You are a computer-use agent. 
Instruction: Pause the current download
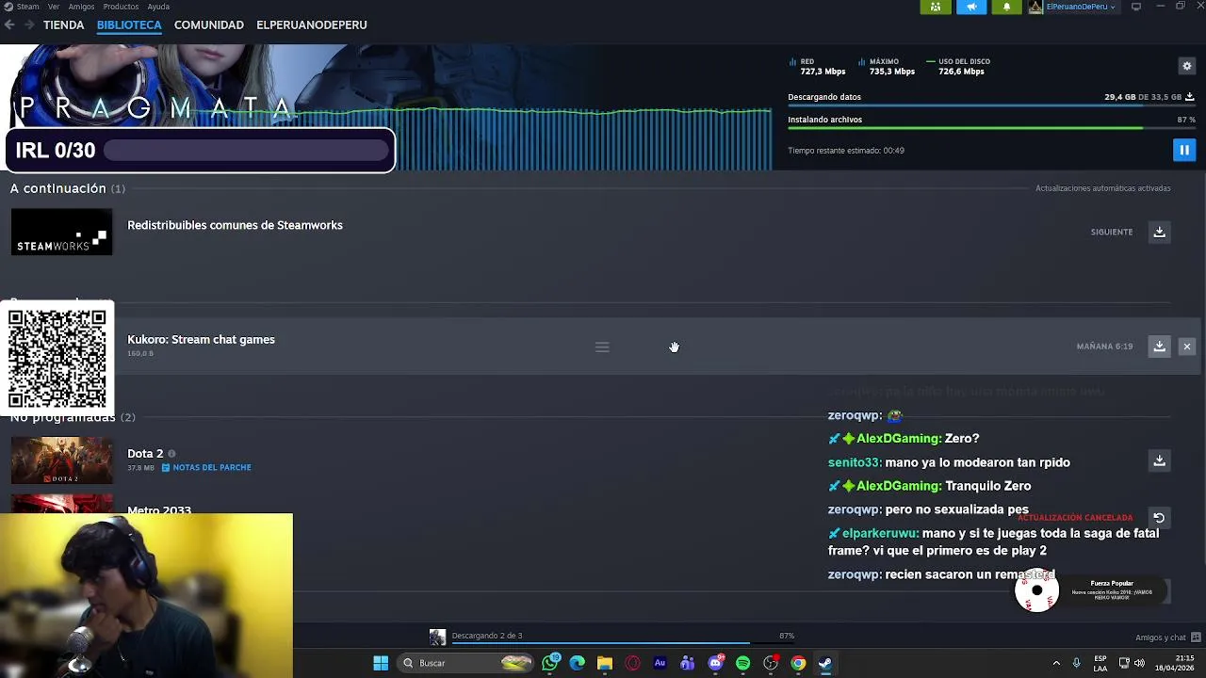click(x=1184, y=150)
